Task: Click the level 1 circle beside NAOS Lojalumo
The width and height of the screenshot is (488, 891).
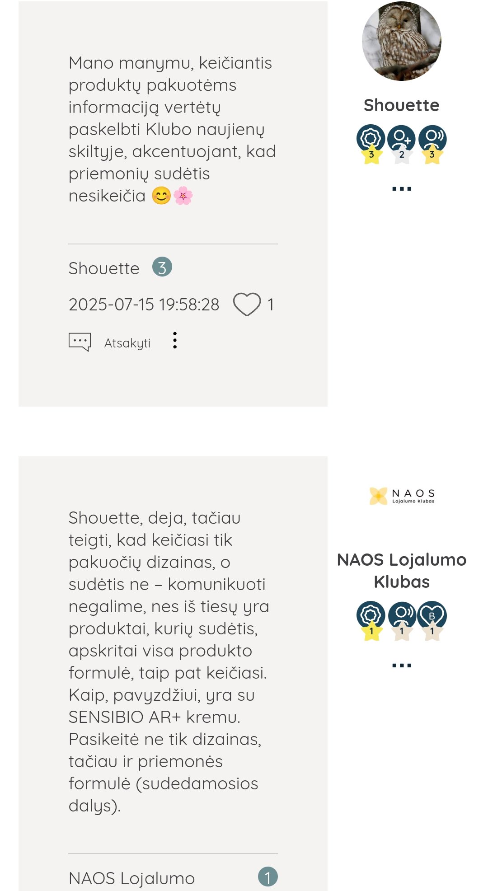Action: 268,877
